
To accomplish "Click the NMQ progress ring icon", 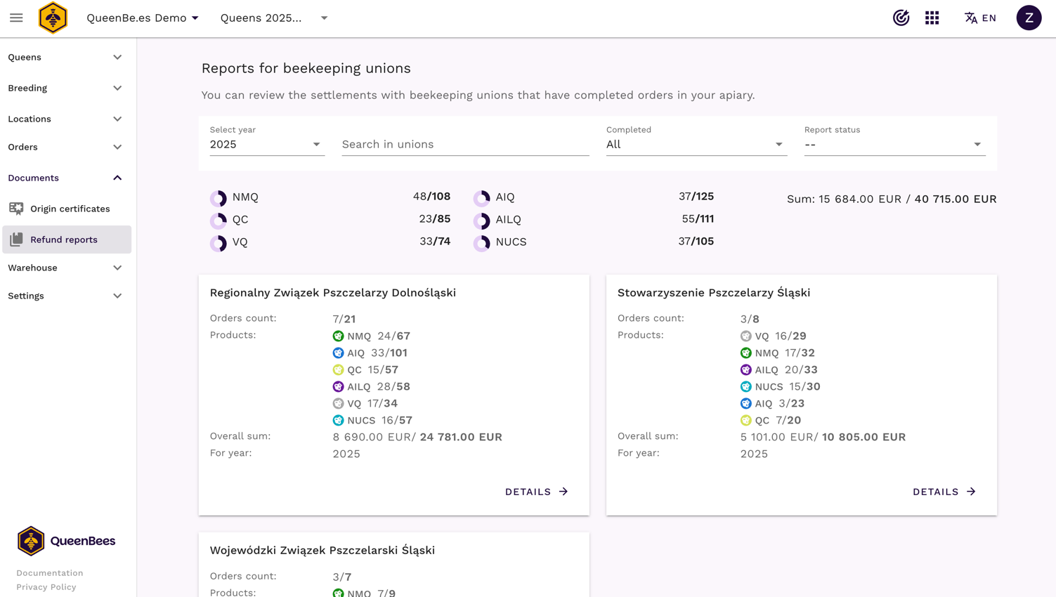I will point(219,198).
